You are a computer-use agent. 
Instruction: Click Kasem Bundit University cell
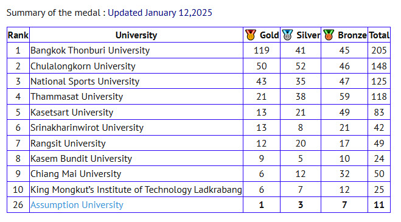(x=136, y=159)
